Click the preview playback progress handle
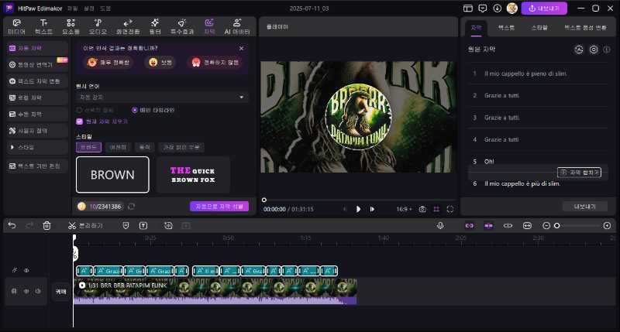The height and width of the screenshot is (332, 620). 263,200
